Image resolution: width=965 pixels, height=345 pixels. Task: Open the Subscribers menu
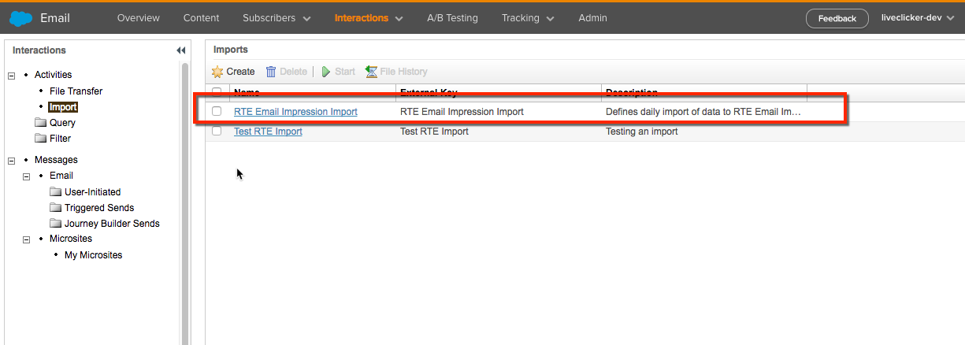277,18
